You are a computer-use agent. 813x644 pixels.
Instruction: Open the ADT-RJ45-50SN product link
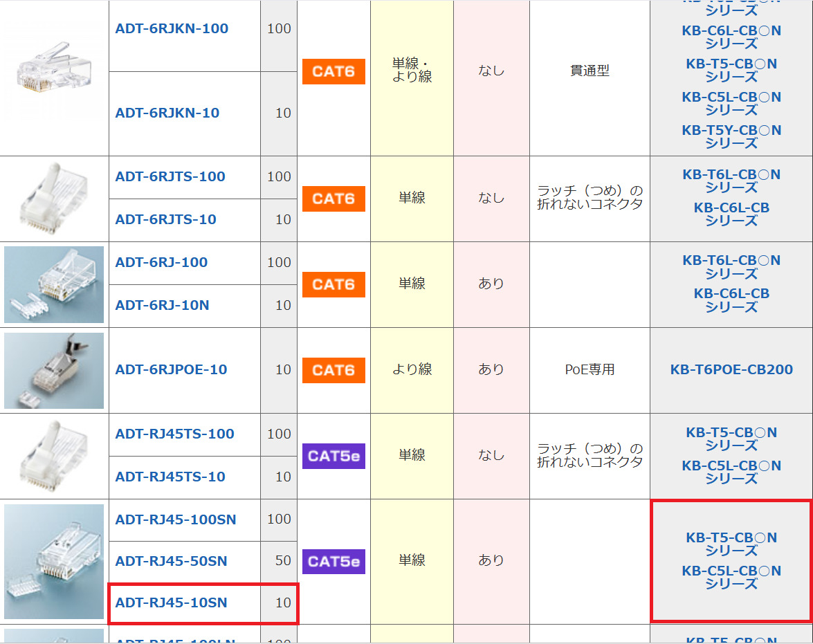tap(171, 561)
